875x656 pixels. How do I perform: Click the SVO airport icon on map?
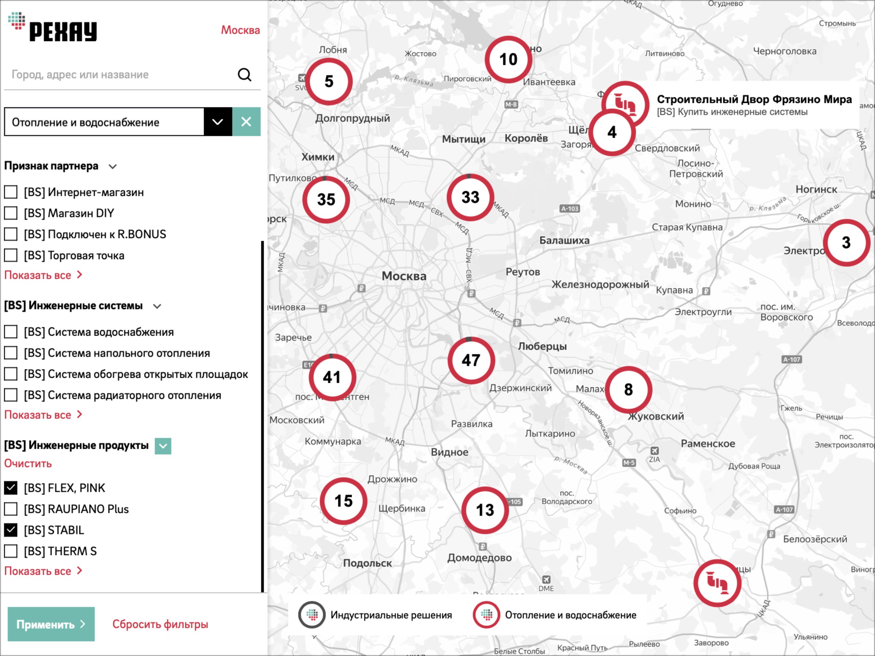coord(302,78)
